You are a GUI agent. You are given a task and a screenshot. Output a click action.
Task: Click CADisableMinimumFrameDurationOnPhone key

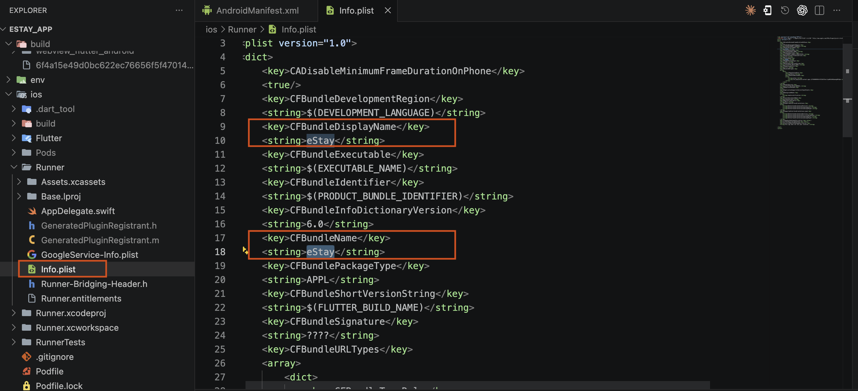(x=391, y=71)
